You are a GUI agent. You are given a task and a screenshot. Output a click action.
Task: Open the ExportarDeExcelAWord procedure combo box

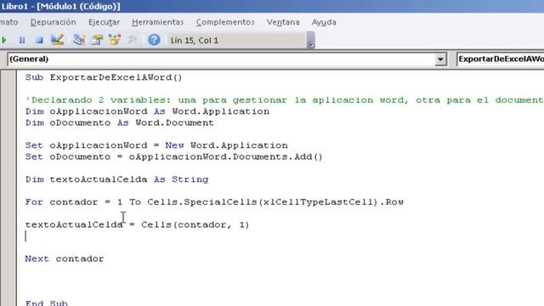[501, 59]
